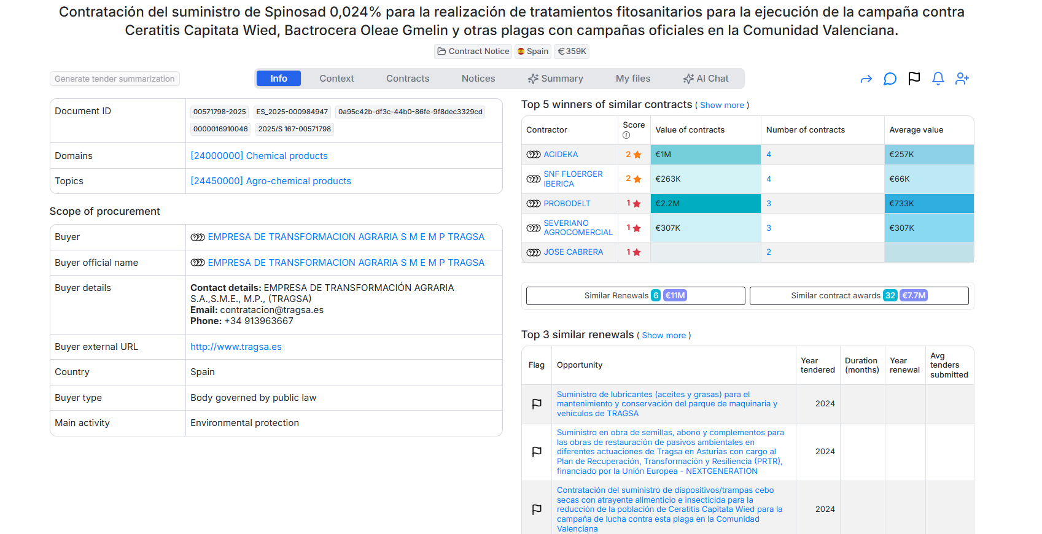Viewport: 1042px width, 534px height.
Task: Click the contratacion@tragsa.es email text
Action: 271,310
